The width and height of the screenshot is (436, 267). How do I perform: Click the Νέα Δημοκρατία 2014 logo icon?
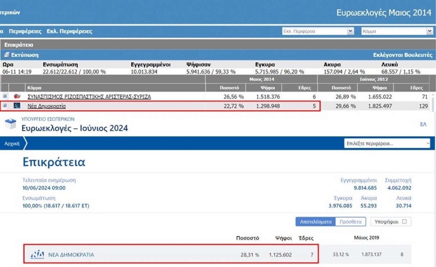click(x=17, y=106)
